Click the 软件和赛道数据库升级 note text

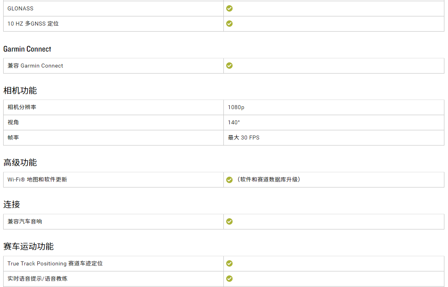click(269, 179)
